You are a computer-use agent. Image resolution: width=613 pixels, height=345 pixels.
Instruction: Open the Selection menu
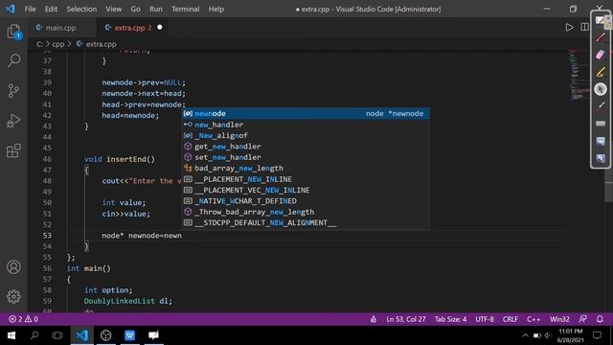coord(81,9)
